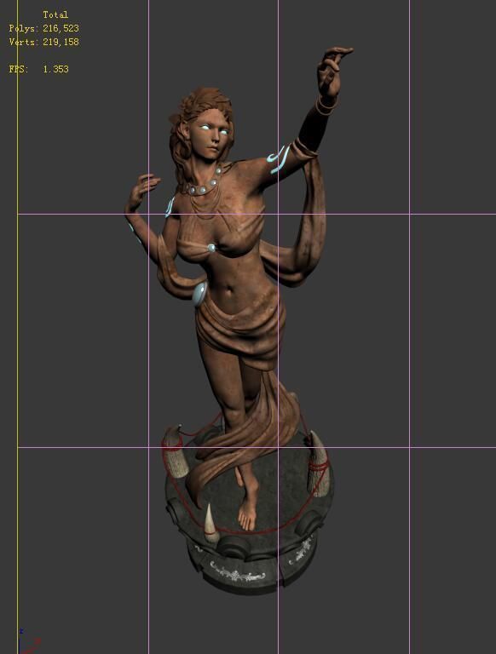The image size is (496, 654).
Task: Select the statue's raised hand with bracelets
Action: coord(332,79)
